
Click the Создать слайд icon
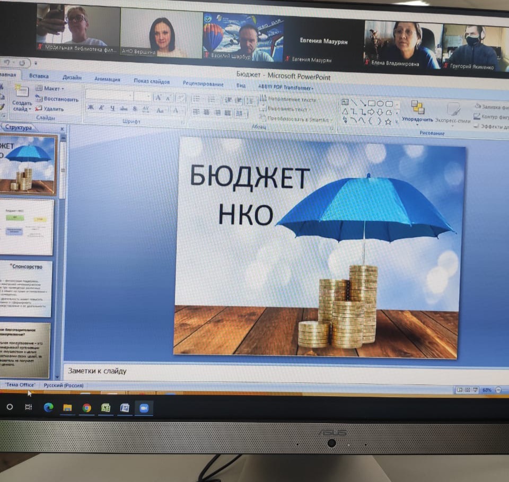pyautogui.click(x=21, y=94)
